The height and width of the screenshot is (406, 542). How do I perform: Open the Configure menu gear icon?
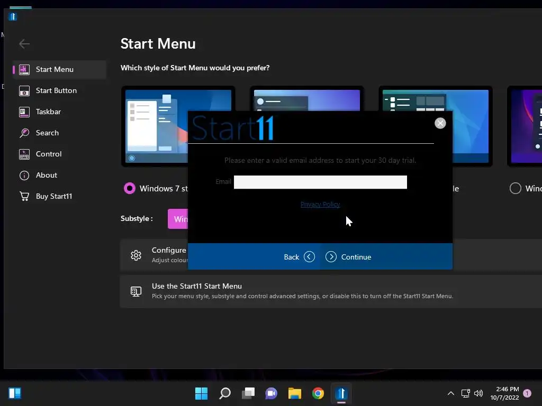click(x=136, y=255)
